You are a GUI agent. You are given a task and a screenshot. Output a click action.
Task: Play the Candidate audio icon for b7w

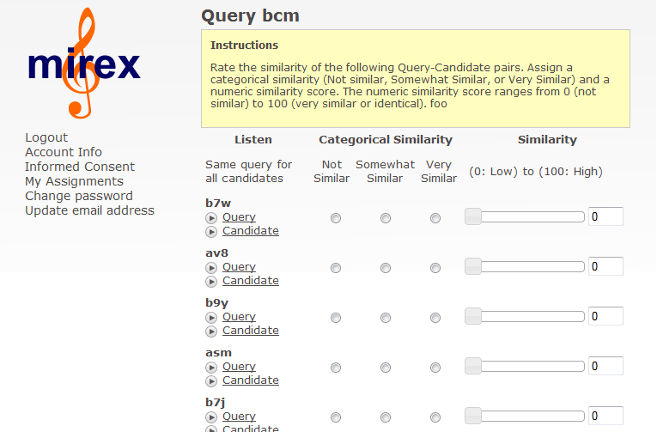pos(211,232)
